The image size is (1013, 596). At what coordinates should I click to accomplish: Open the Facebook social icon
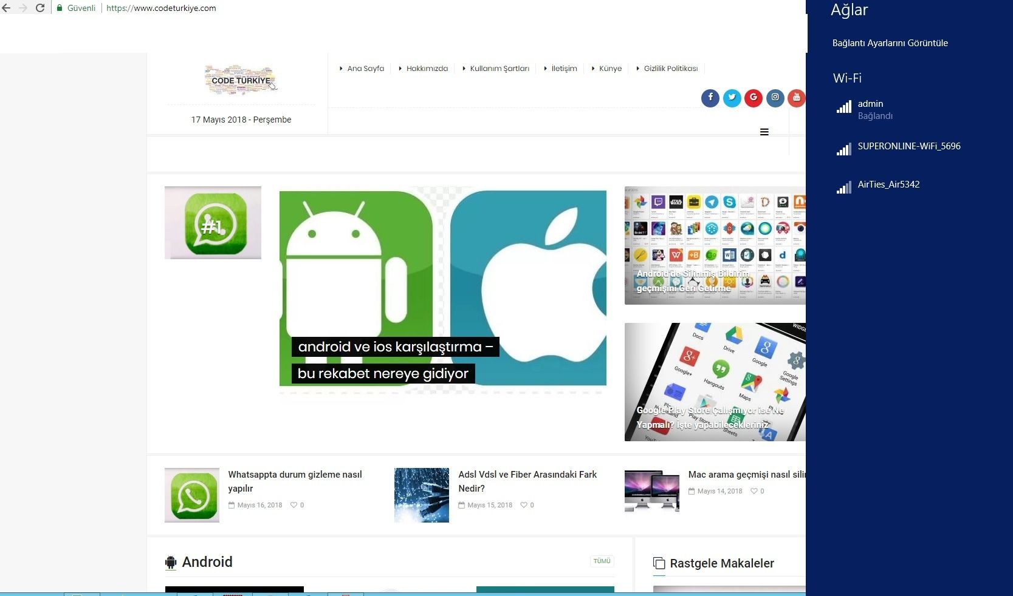click(710, 98)
